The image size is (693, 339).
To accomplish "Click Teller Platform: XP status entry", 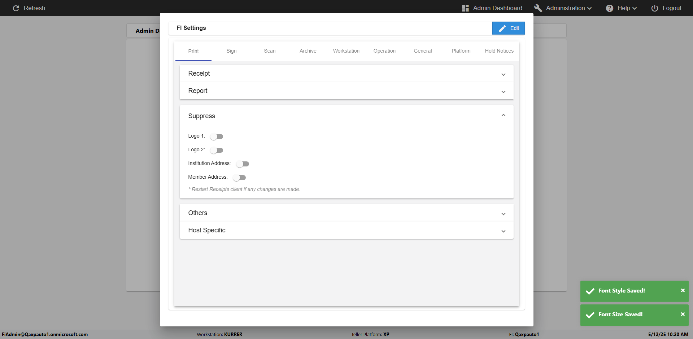I will [370, 334].
